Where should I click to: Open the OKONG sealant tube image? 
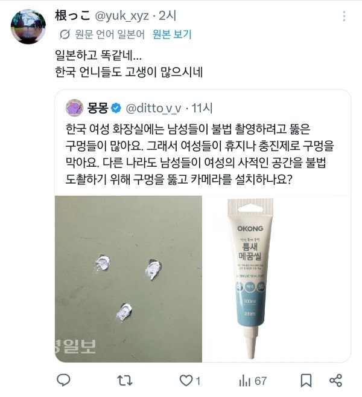pos(277,279)
